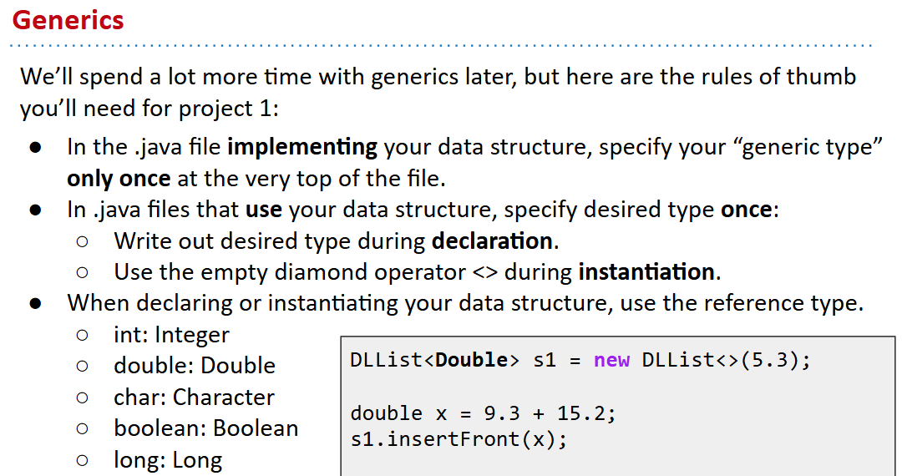Click the hollow bullet beside "int: Integer"
The image size is (902, 476).
[x=82, y=336]
